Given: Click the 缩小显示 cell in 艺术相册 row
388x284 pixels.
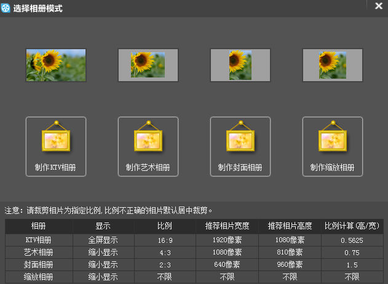Looking at the screenshot, I should click(x=103, y=252).
